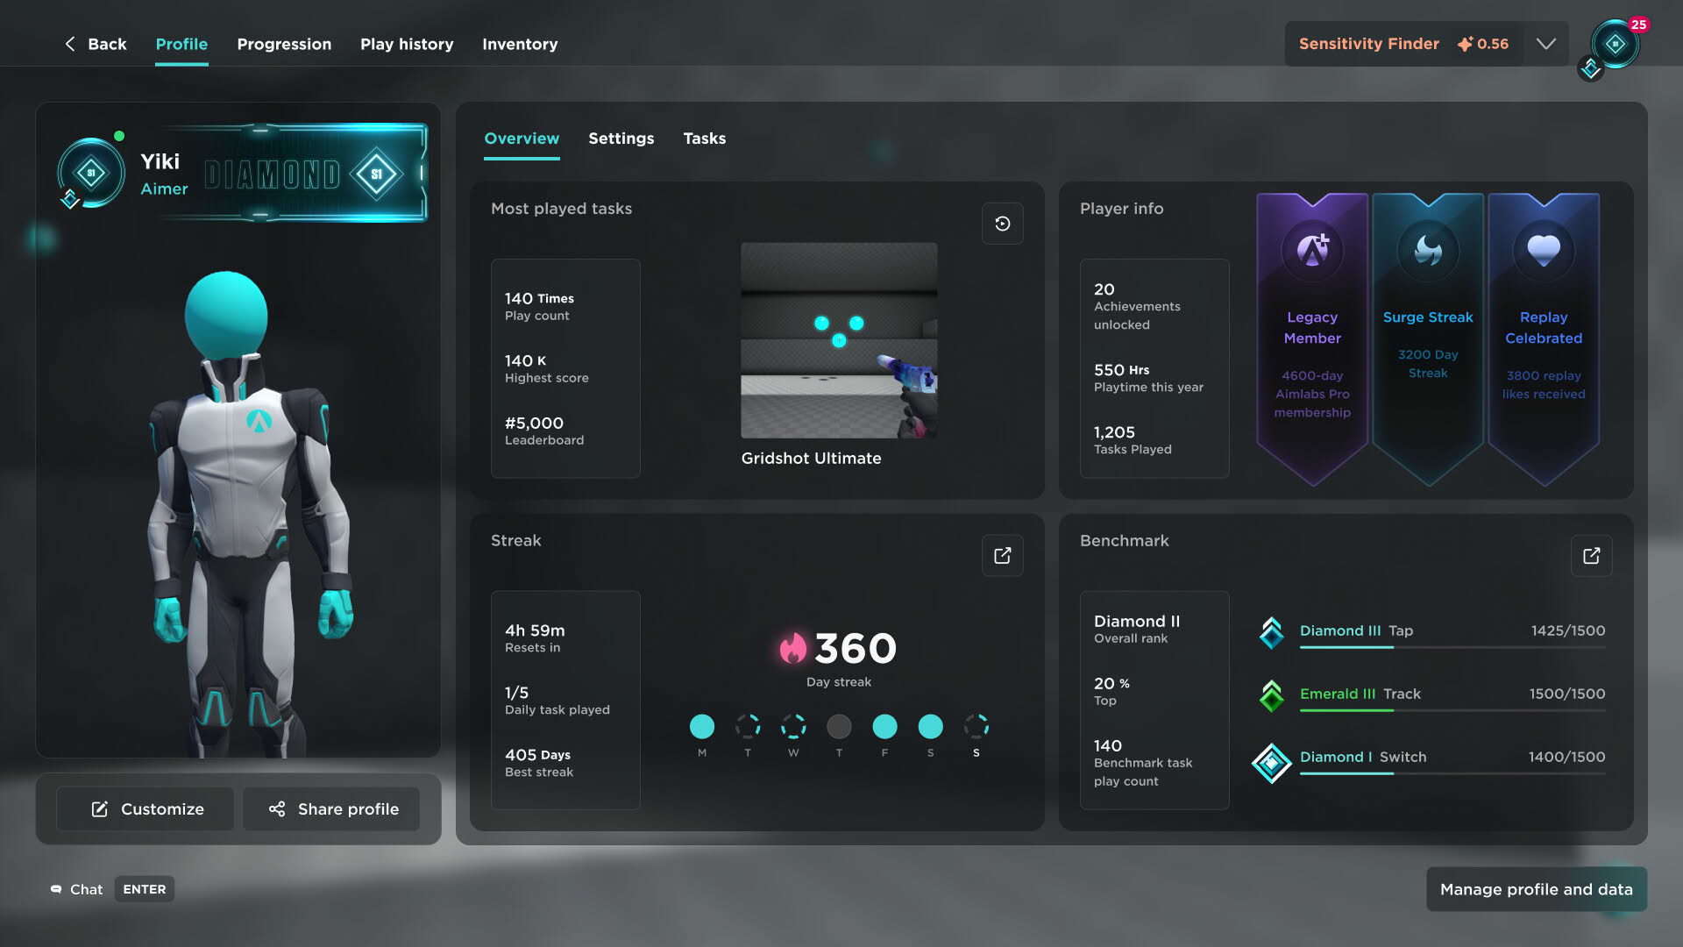Click the Diamond III Tap progress bar

point(1452,647)
